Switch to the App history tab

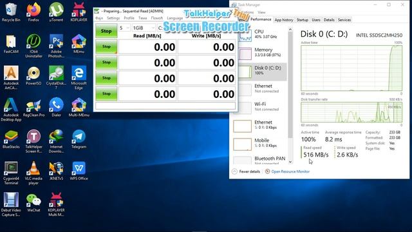[x=284, y=20]
